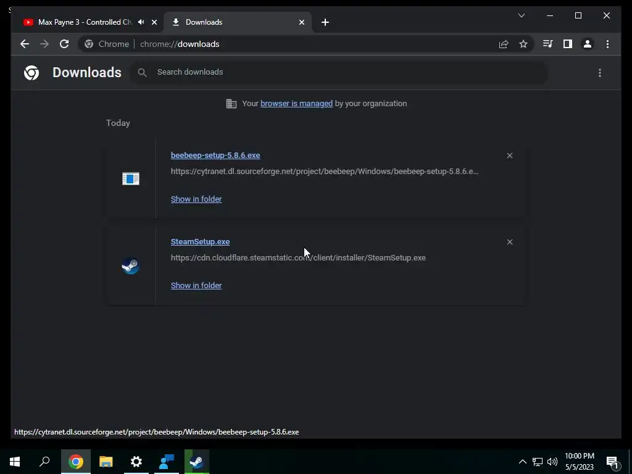Toggle the side panel icon
This screenshot has width=632, height=474.
(568, 44)
